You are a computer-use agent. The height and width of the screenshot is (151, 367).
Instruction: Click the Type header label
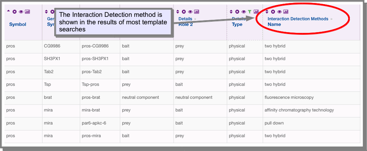pos(237,24)
